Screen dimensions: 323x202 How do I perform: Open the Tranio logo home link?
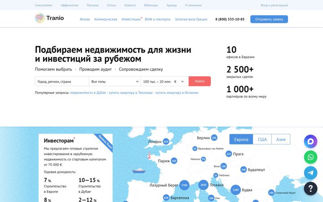49,18
